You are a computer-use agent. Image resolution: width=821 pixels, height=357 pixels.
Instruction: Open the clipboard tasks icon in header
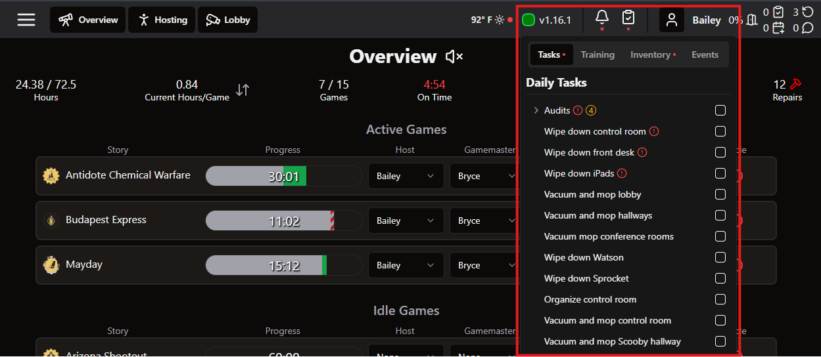[x=628, y=18]
